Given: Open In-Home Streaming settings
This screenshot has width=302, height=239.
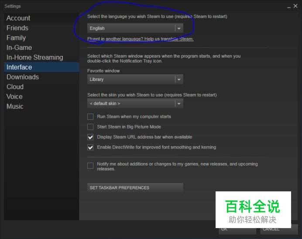Looking at the screenshot, I should tap(41, 58).
